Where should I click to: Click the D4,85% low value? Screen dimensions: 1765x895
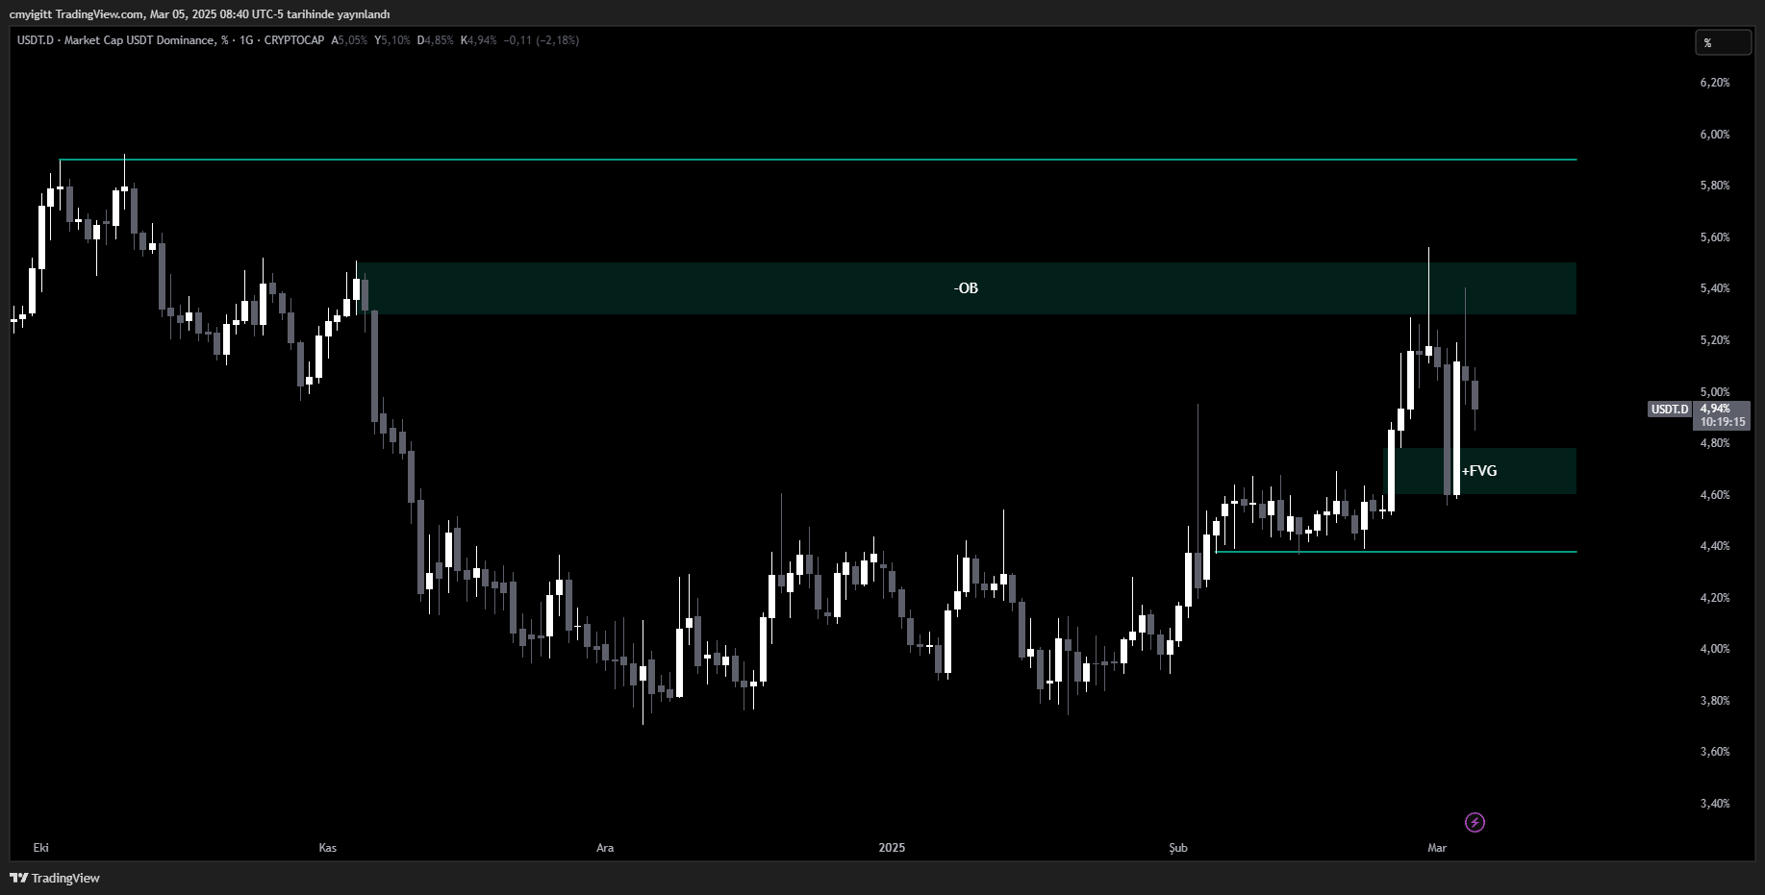435,40
